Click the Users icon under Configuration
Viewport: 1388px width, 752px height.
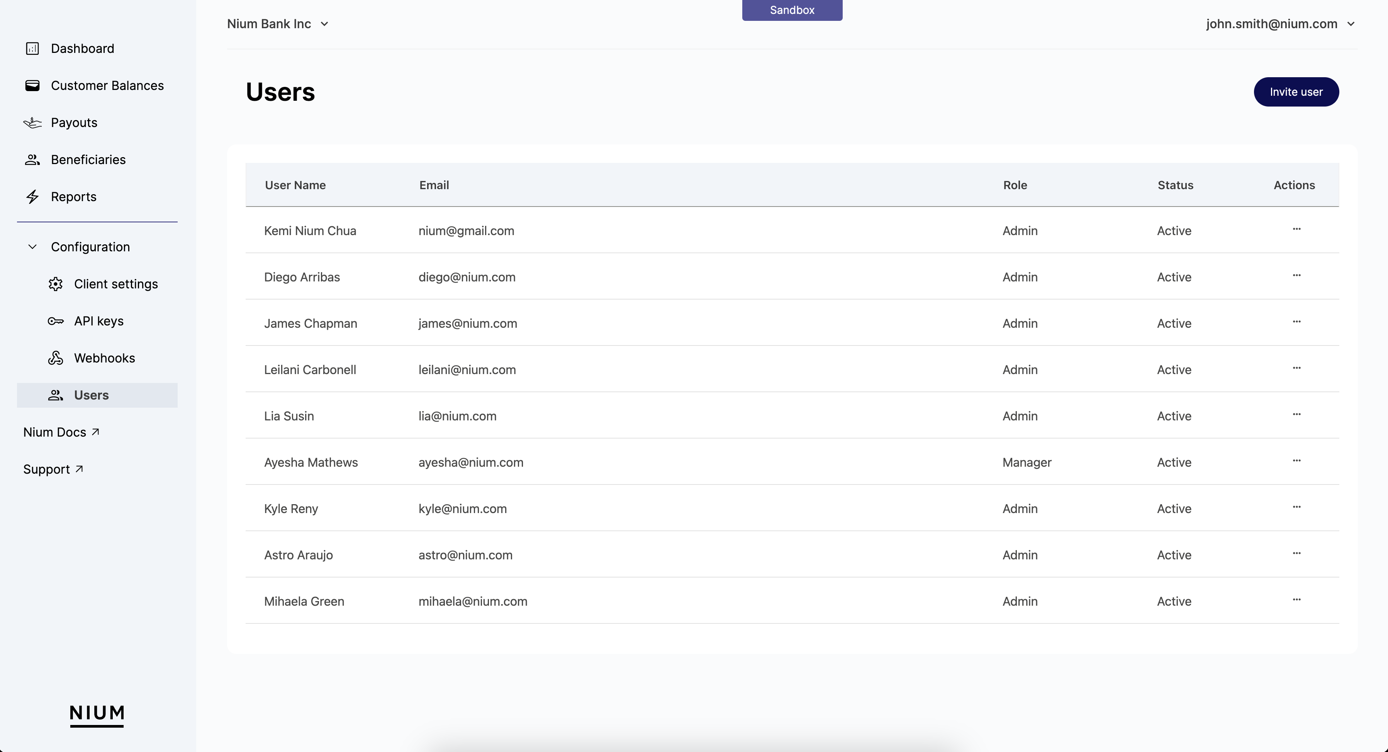[x=56, y=395]
